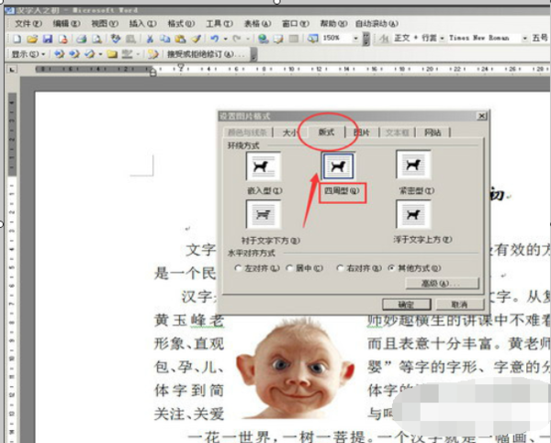Open the 窗口 menu

[x=296, y=24]
